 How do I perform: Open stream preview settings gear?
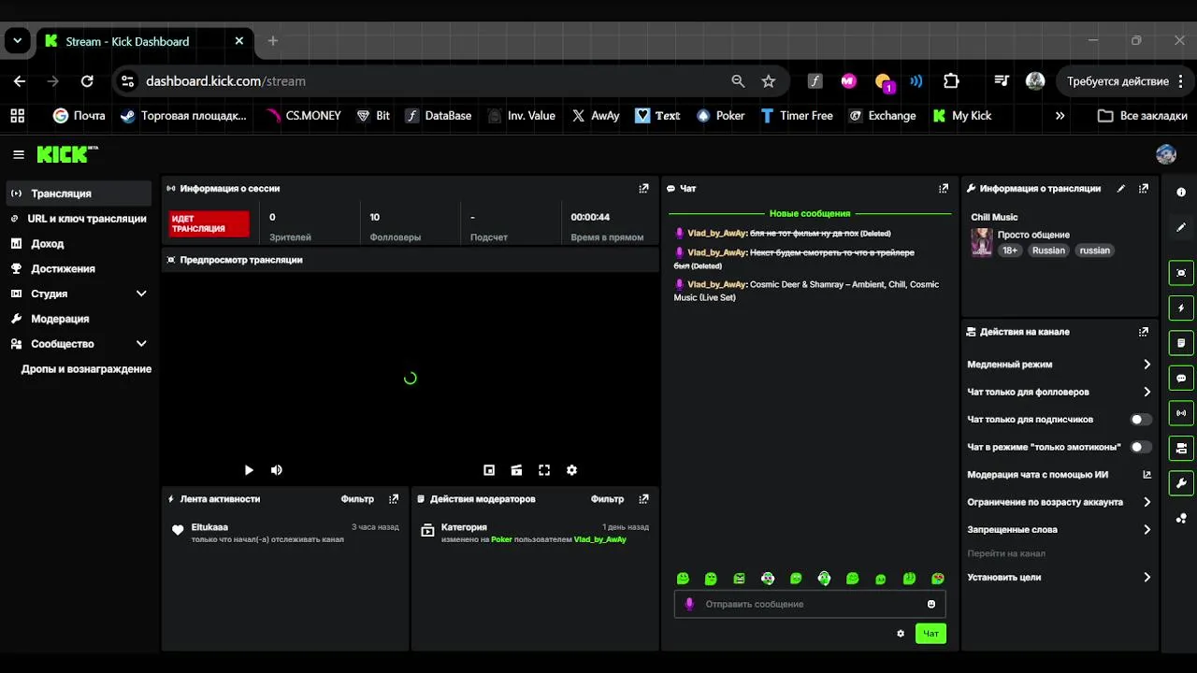(x=571, y=470)
